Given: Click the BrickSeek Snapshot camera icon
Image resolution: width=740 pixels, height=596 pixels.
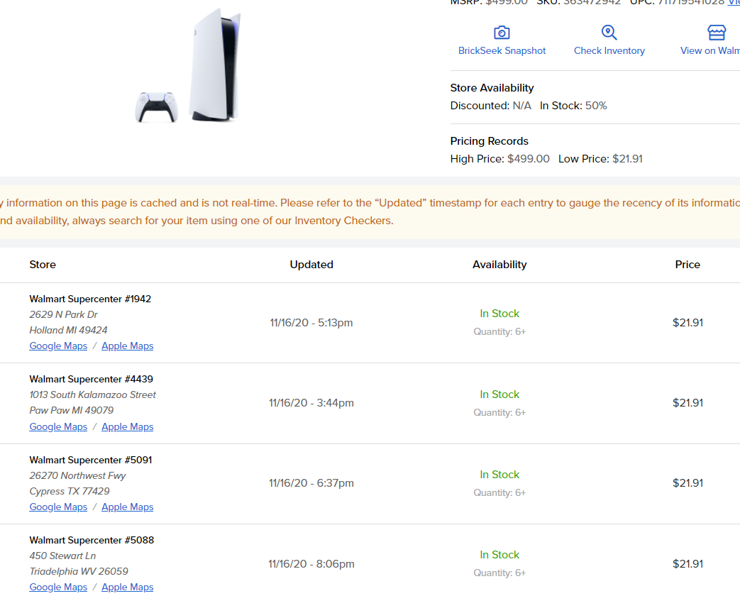Looking at the screenshot, I should pos(502,33).
